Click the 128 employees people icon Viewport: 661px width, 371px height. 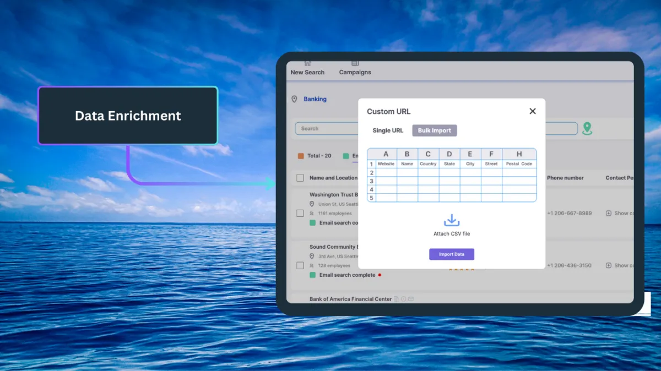(x=312, y=265)
